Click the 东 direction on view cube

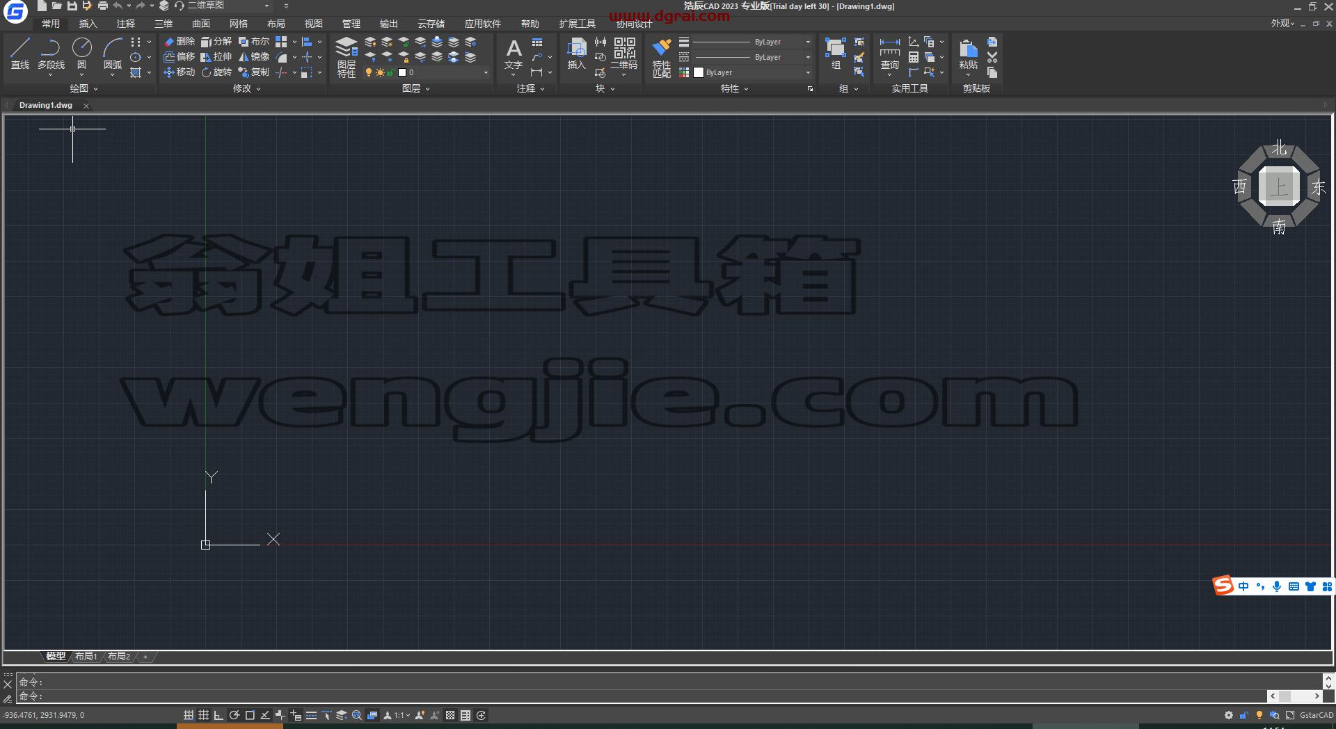click(x=1318, y=187)
